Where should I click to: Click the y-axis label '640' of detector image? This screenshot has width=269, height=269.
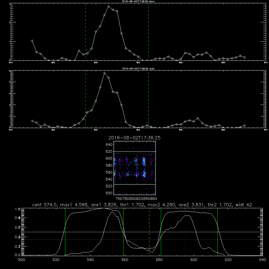[x=109, y=144]
